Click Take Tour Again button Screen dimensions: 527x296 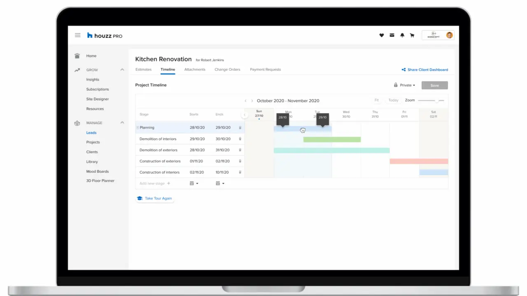click(155, 199)
